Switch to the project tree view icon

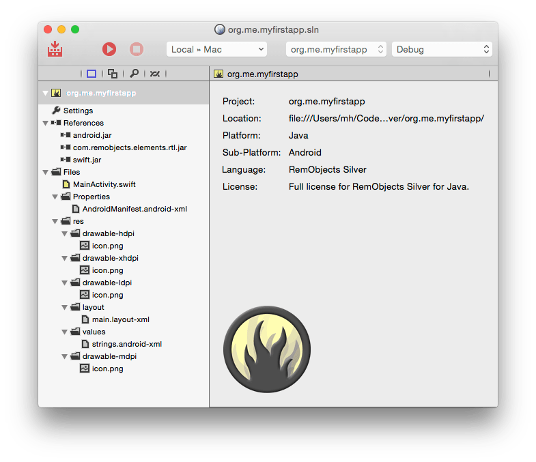coord(91,74)
